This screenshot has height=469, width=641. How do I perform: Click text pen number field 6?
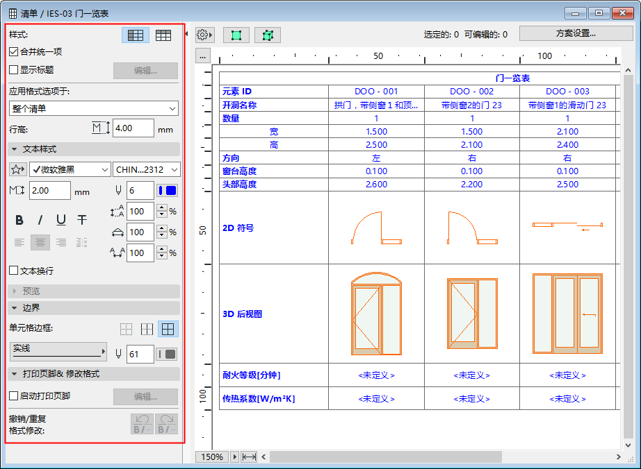click(x=140, y=191)
